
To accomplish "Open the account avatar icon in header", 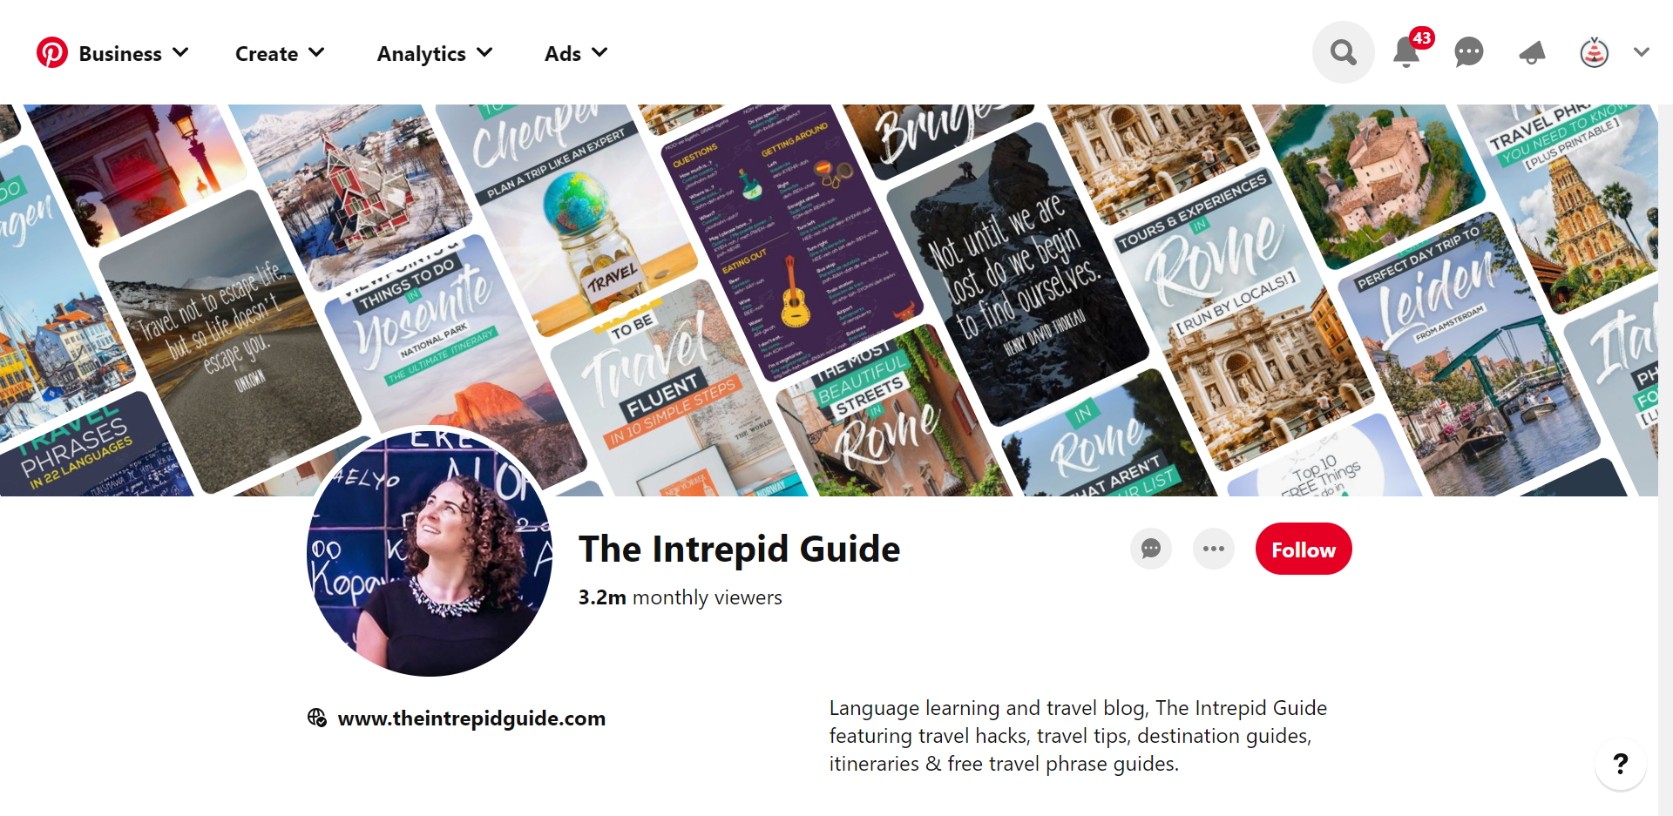I will pyautogui.click(x=1595, y=52).
